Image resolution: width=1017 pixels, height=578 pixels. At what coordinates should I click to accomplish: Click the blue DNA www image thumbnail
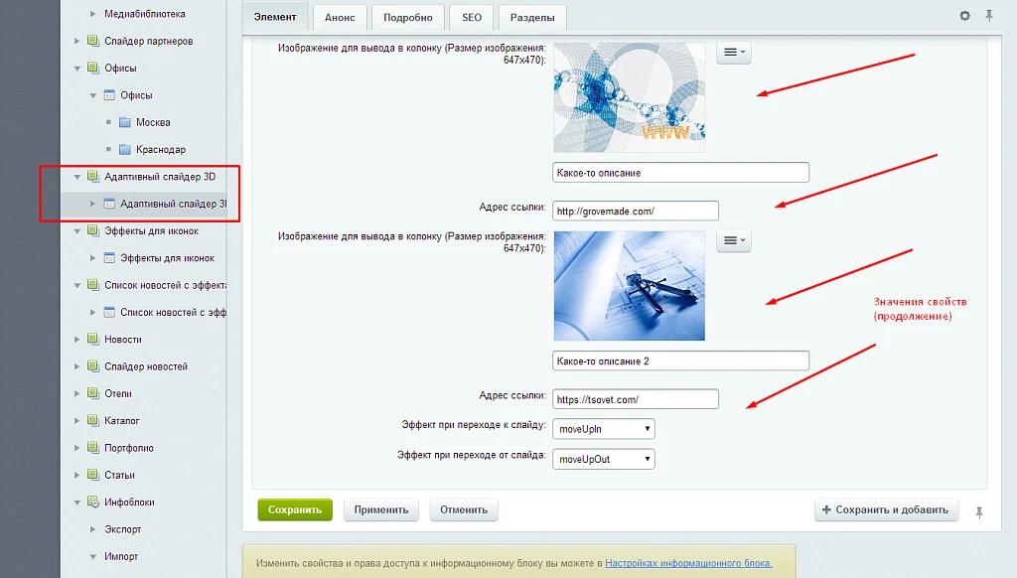coord(629,97)
